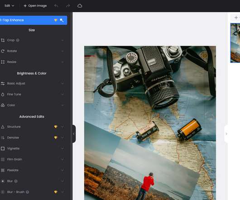Click the cloud save icon
Viewport: 240px width, 200px height.
[x=80, y=6]
